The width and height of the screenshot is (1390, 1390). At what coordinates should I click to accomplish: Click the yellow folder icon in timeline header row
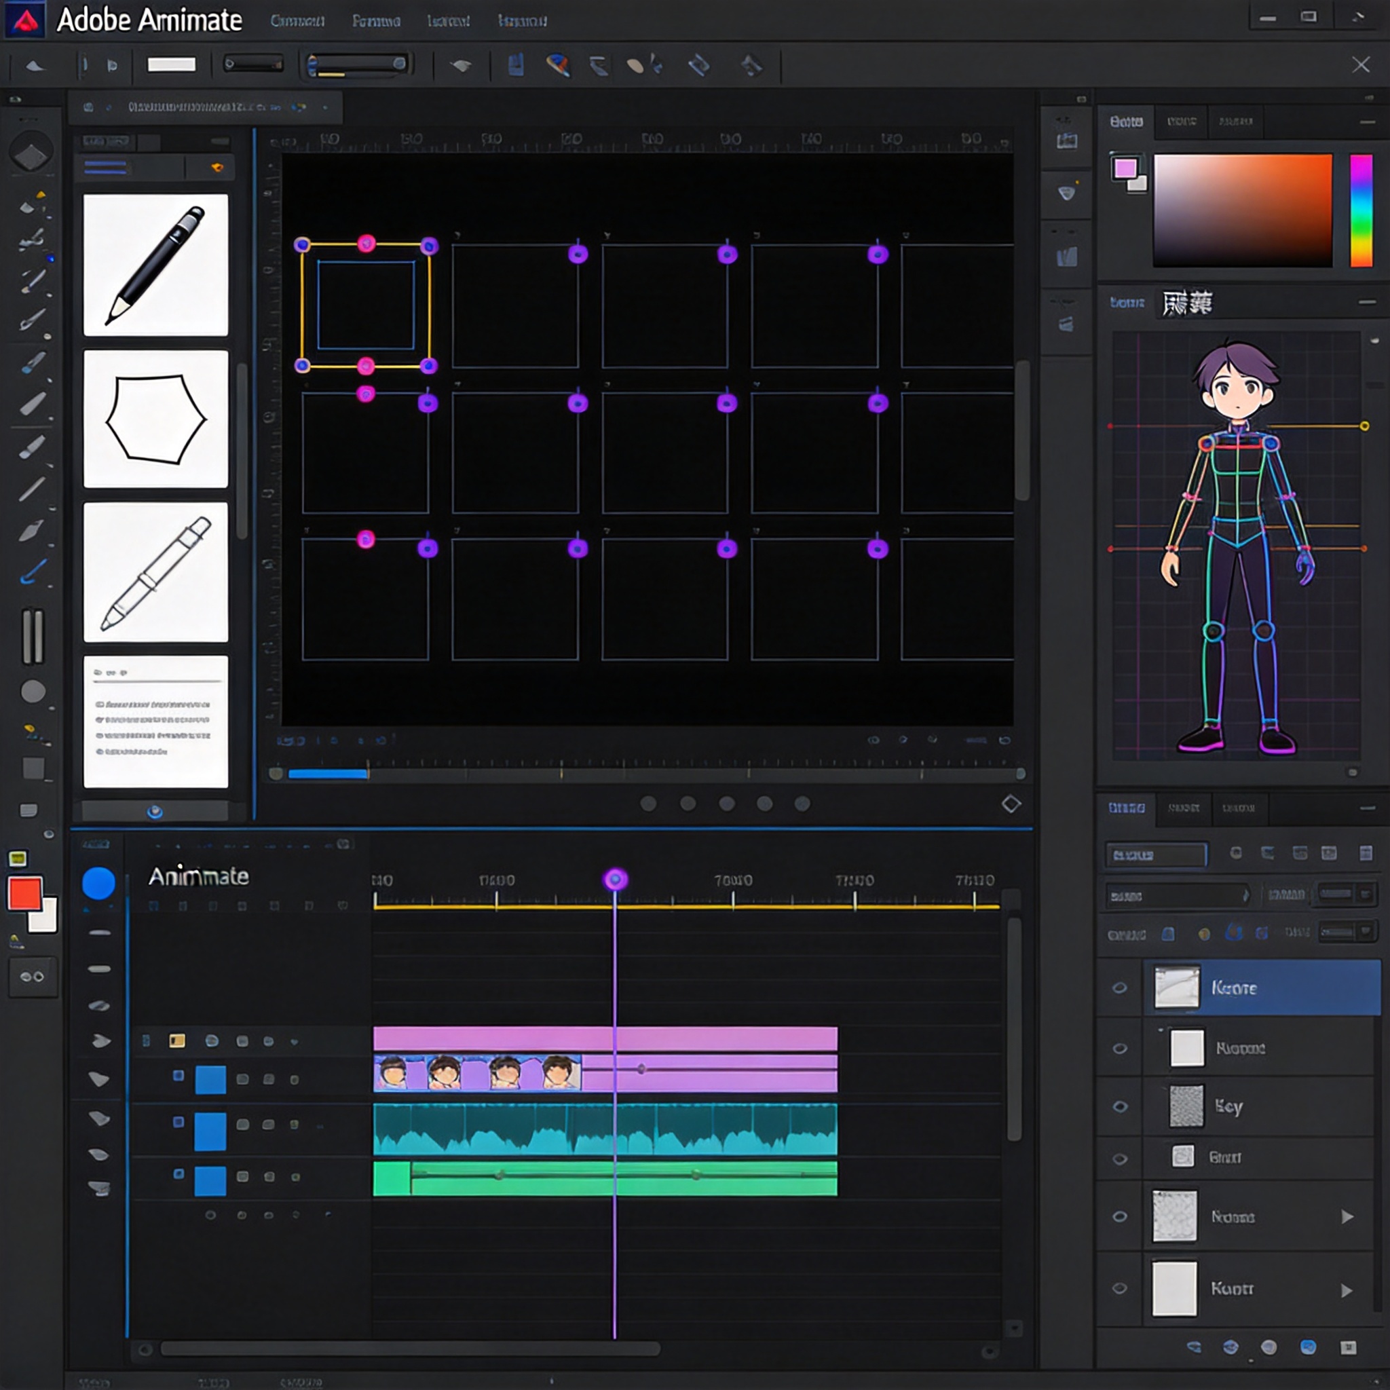click(x=177, y=1040)
